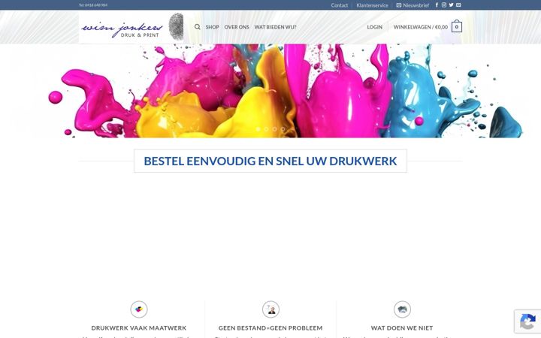Click the phone number in top bar

coord(93,5)
